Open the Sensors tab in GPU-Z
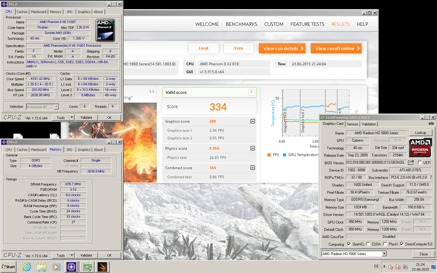The image size is (437, 273). click(353, 124)
